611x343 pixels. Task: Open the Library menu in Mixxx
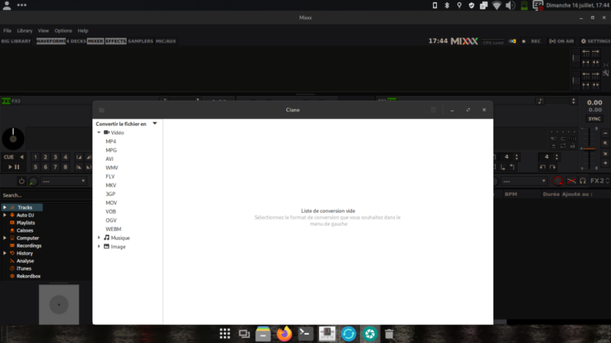[x=24, y=30]
